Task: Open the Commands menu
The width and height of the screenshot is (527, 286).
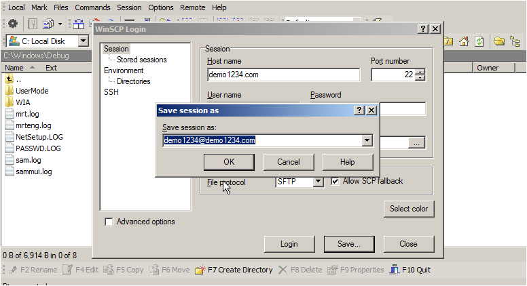Action: click(92, 7)
